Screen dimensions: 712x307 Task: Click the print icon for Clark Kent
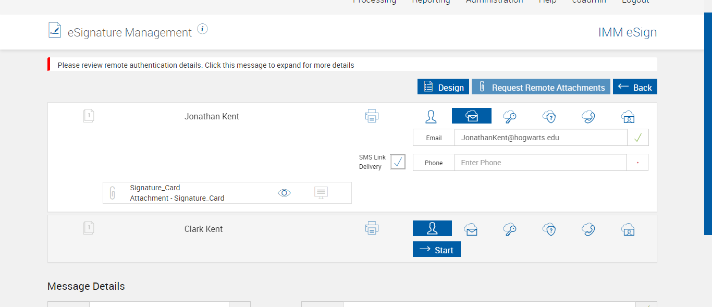[372, 228]
